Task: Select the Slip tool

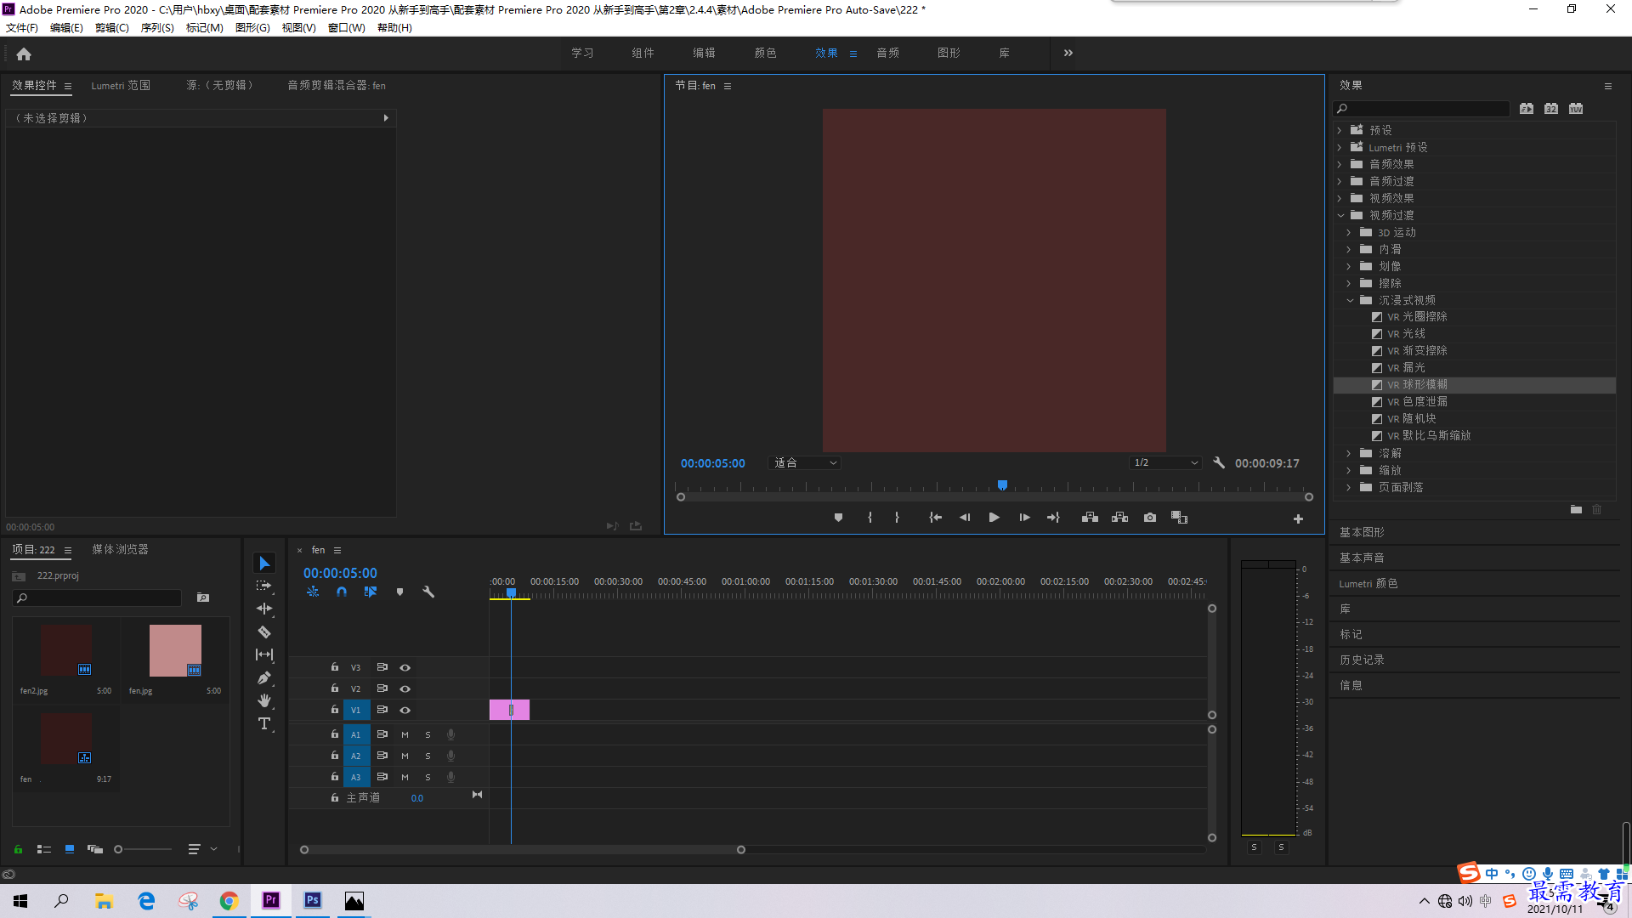Action: 264,654
